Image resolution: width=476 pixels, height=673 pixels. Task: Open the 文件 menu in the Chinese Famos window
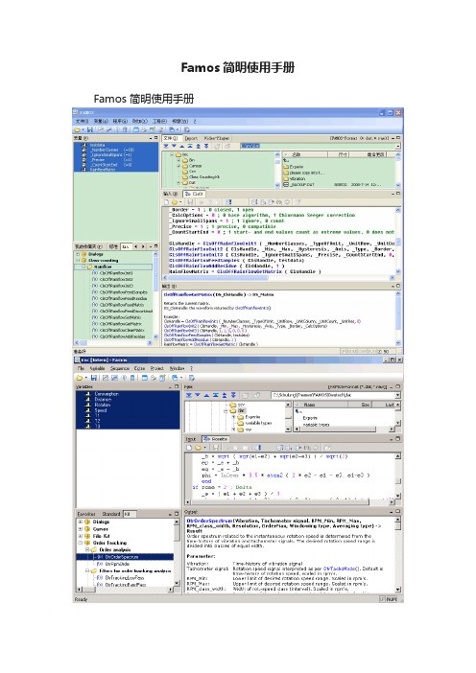pyautogui.click(x=83, y=122)
